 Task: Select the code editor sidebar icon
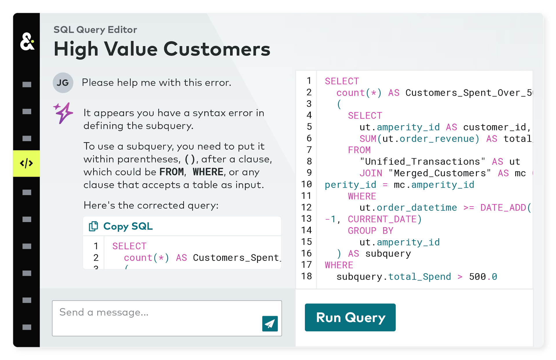pyautogui.click(x=26, y=163)
